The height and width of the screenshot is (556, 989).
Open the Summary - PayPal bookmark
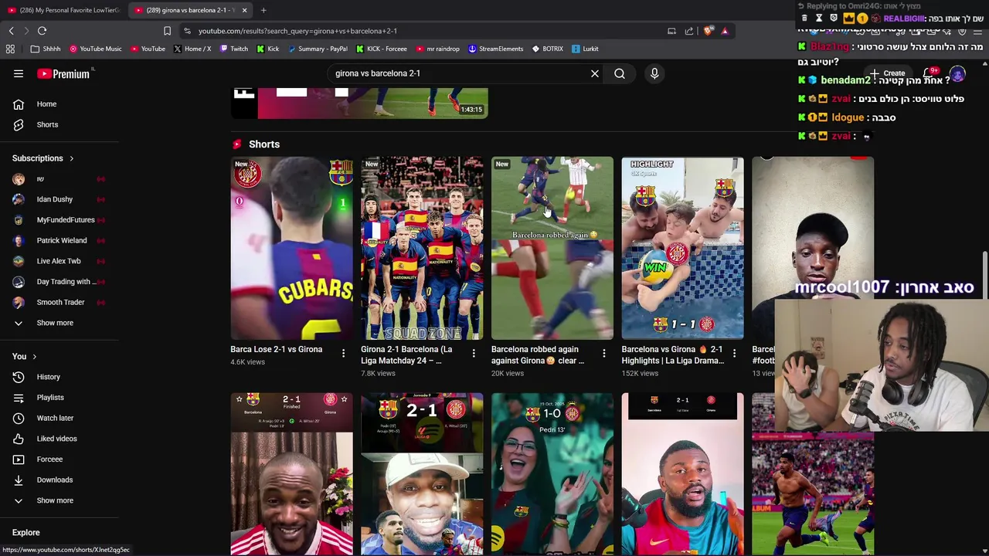(317, 49)
